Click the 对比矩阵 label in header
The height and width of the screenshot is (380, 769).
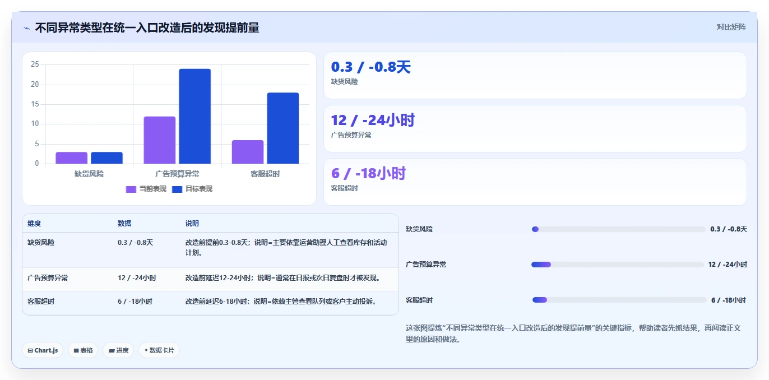(x=731, y=27)
